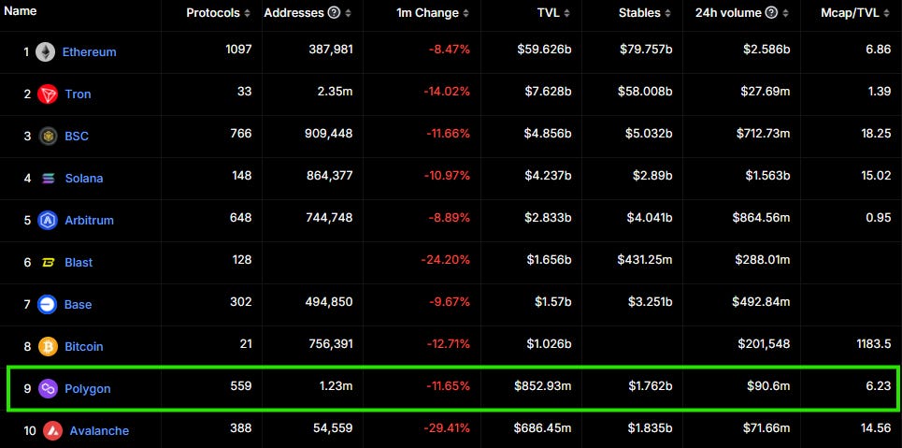Select Arbitrum Mcap/TVL value 0.95
The width and height of the screenshot is (902, 448).
(879, 218)
